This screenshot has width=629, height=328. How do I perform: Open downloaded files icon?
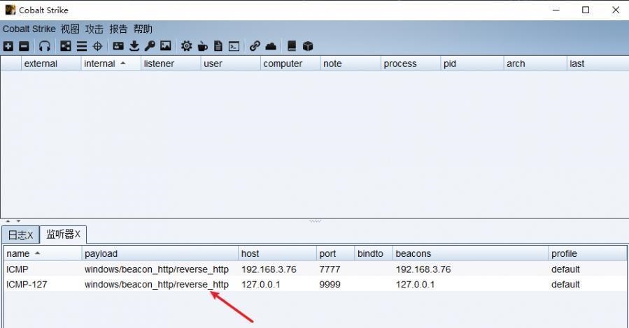click(134, 46)
